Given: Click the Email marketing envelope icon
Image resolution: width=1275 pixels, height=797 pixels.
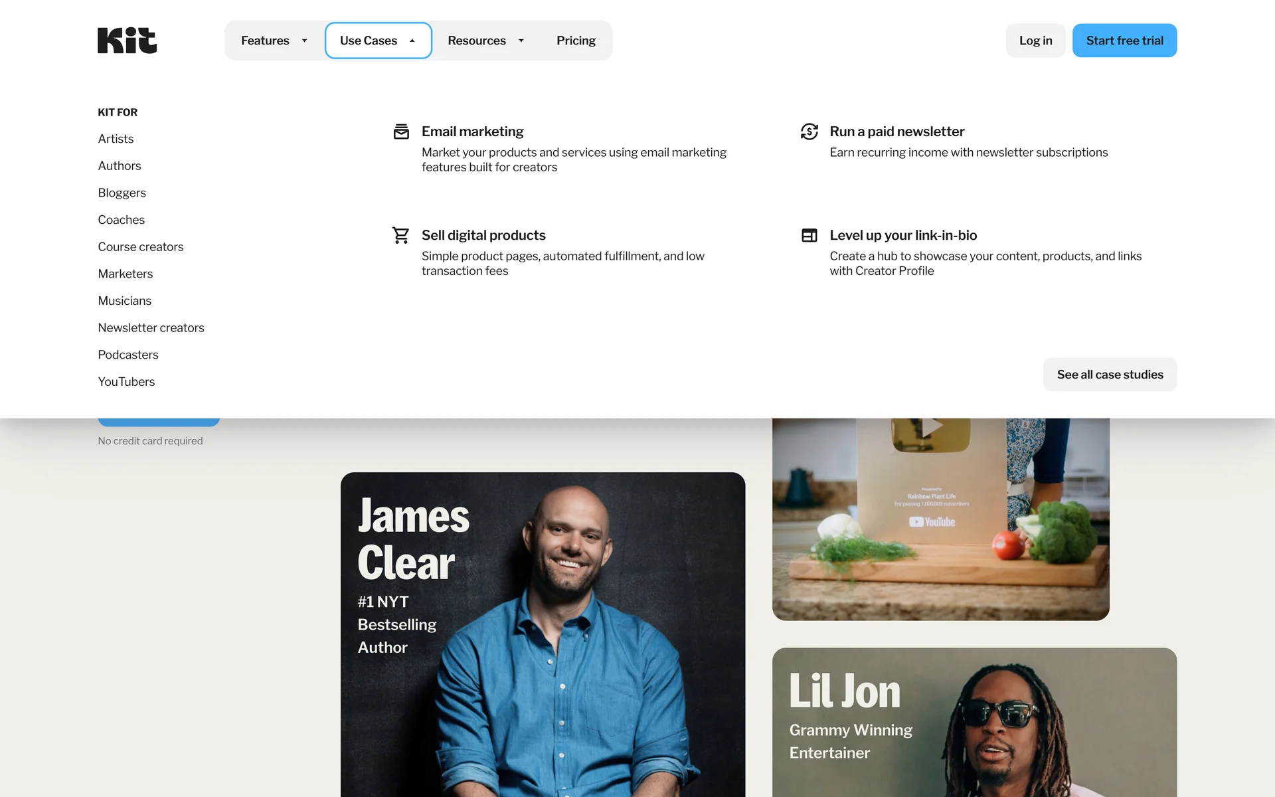Looking at the screenshot, I should click(x=401, y=132).
